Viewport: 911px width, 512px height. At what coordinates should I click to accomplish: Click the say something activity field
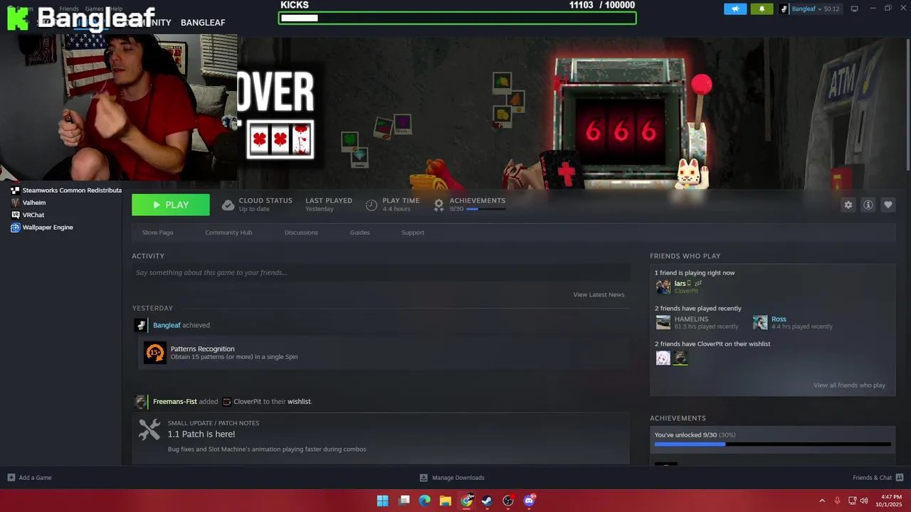[381, 272]
